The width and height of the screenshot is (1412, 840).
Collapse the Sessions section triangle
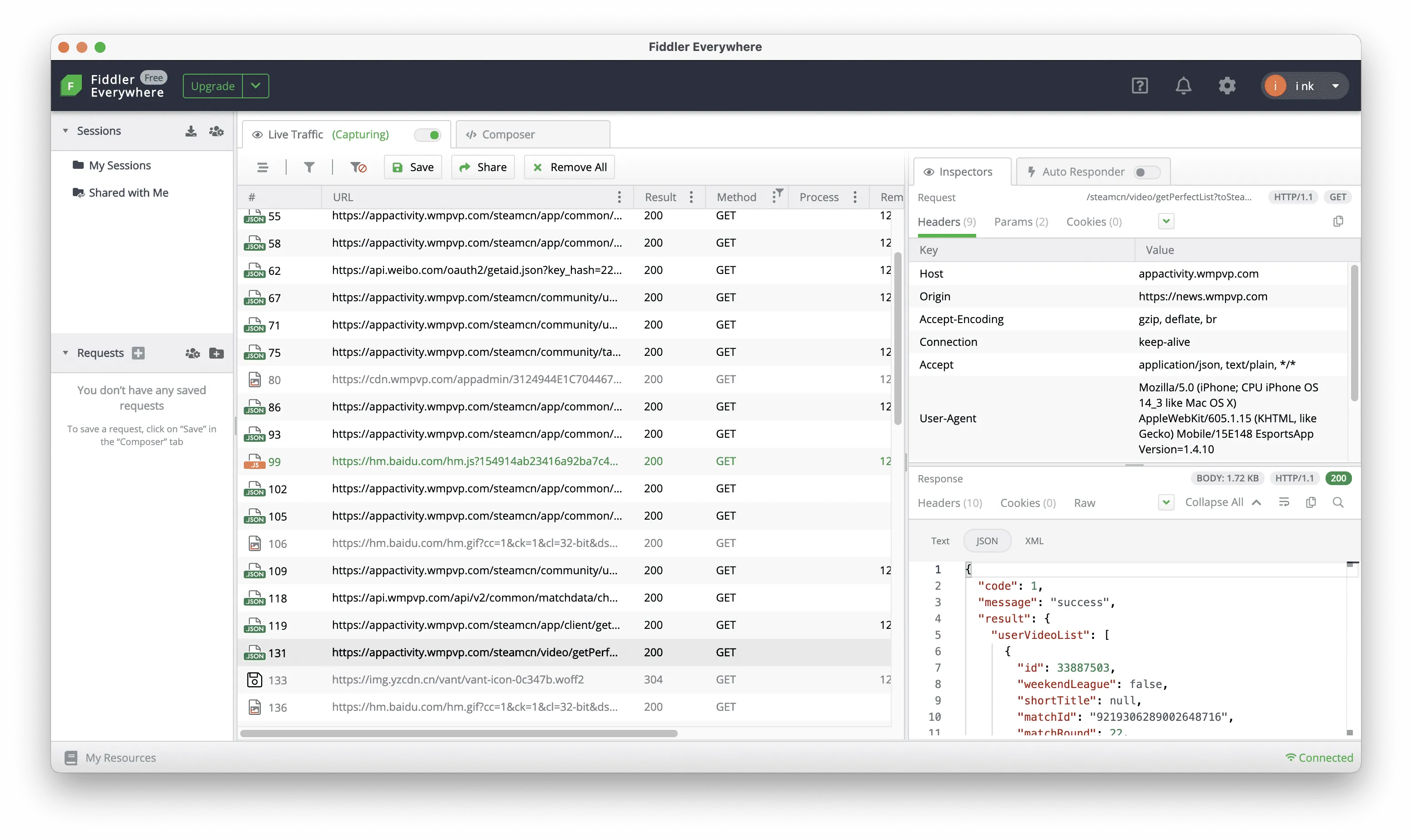66,132
